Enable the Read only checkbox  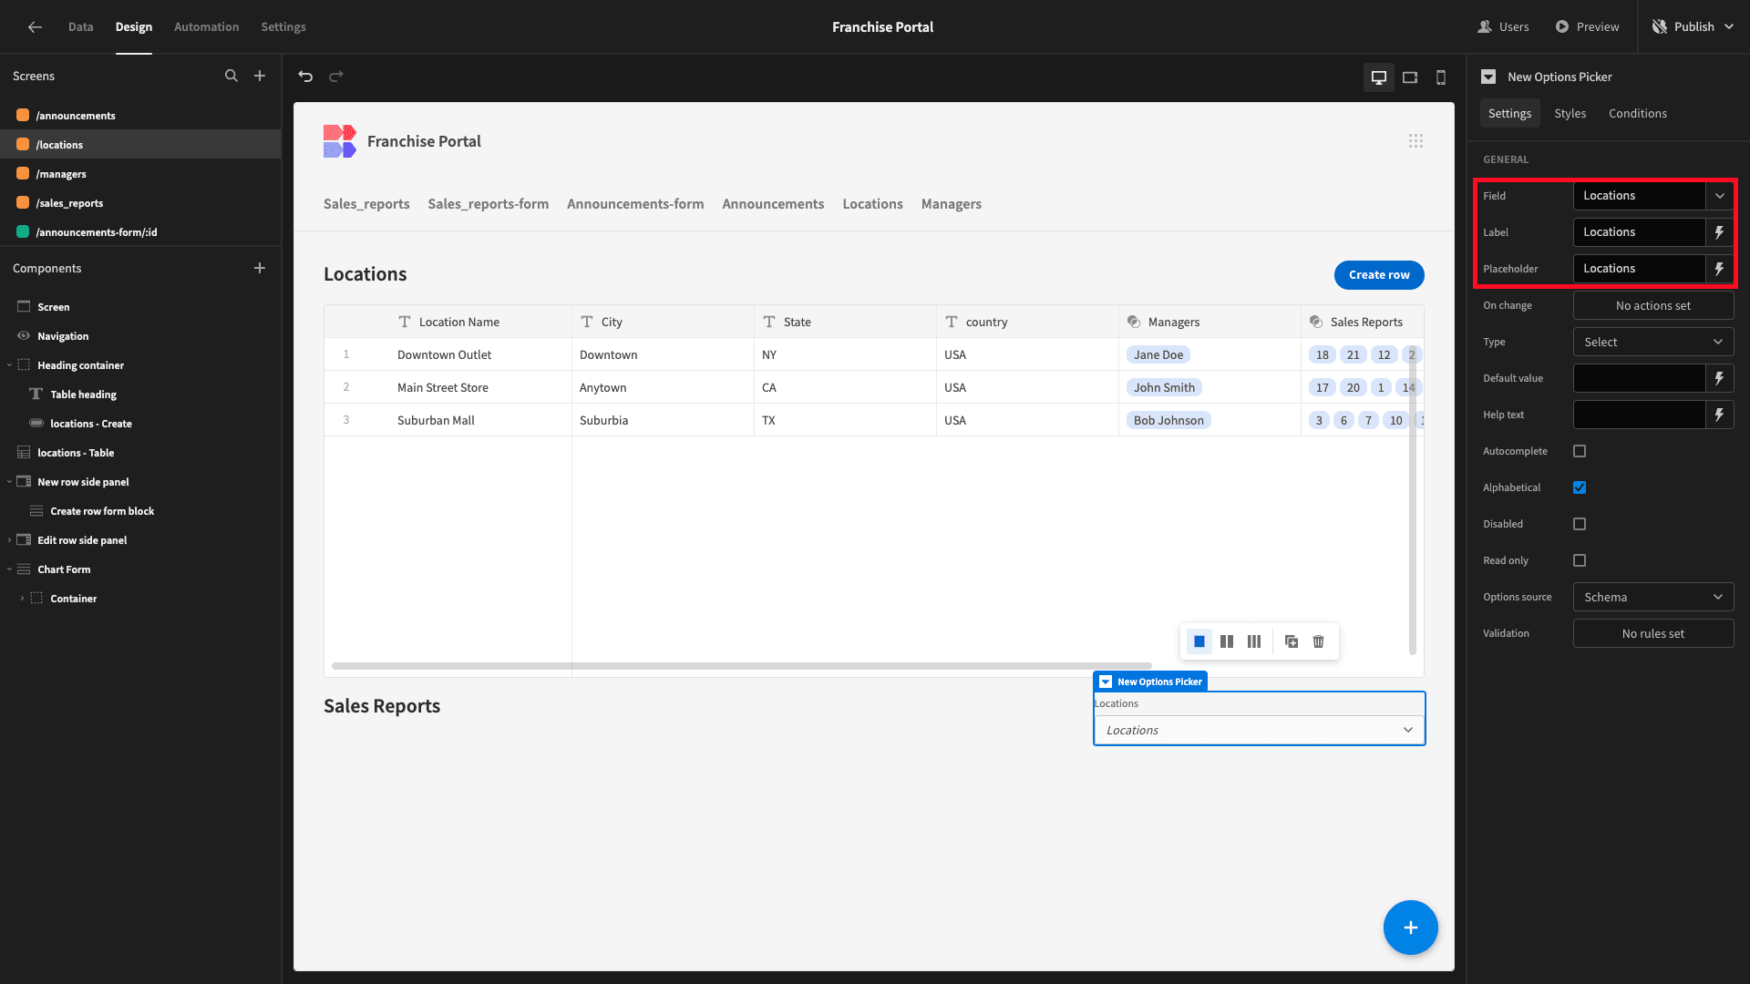(1580, 560)
